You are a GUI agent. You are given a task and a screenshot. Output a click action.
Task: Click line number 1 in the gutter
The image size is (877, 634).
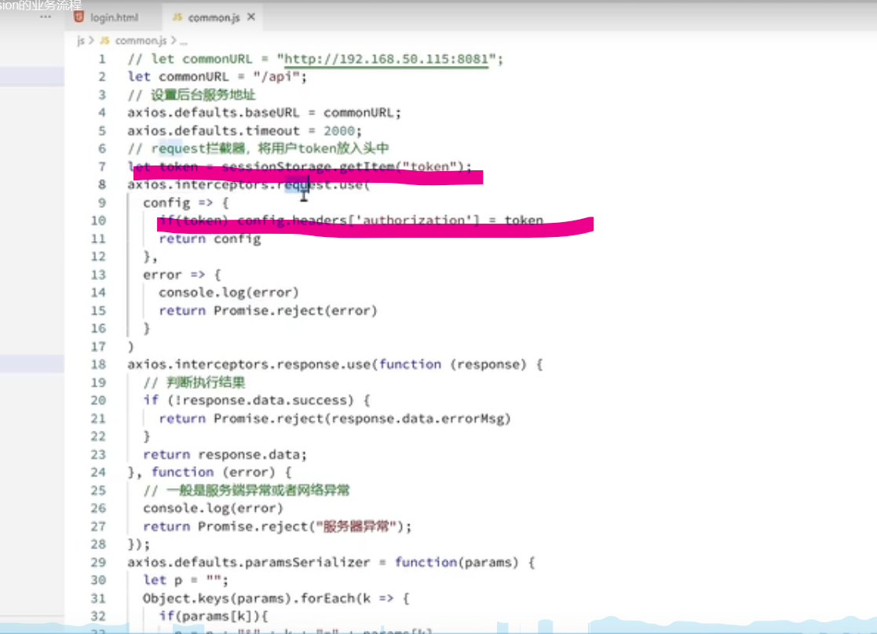pyautogui.click(x=102, y=59)
